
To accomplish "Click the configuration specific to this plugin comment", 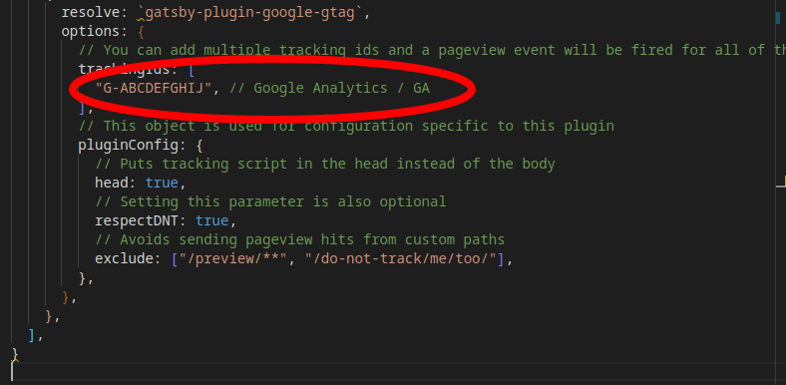I will [x=346, y=126].
